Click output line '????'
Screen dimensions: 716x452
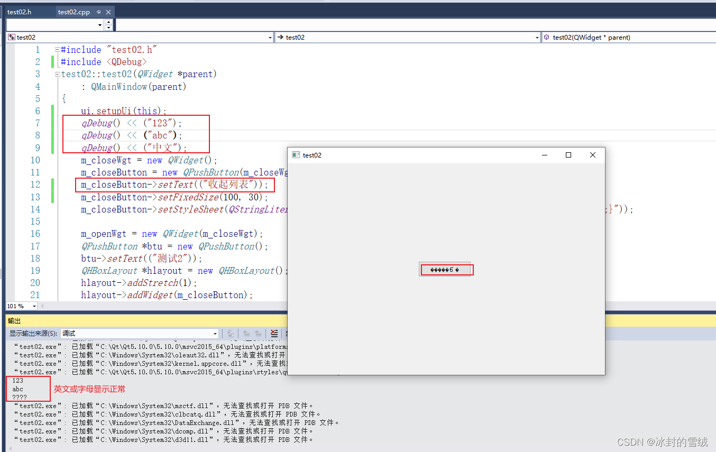(20, 398)
